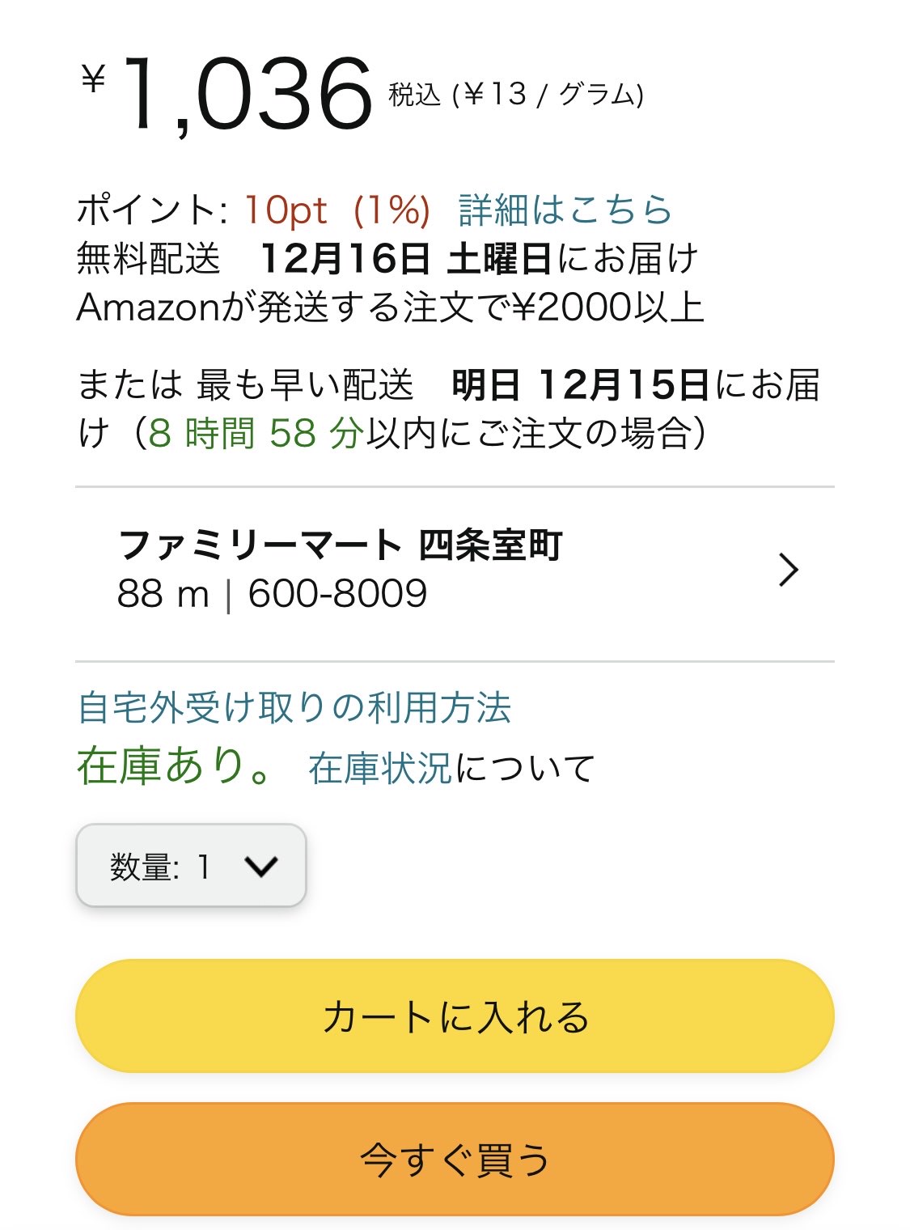Viewport: 910px width, 1230px height.
Task: Click the 無料配送 free shipping label
Action: click(149, 259)
